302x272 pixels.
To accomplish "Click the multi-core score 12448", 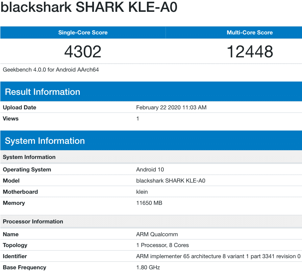I will coord(250,52).
